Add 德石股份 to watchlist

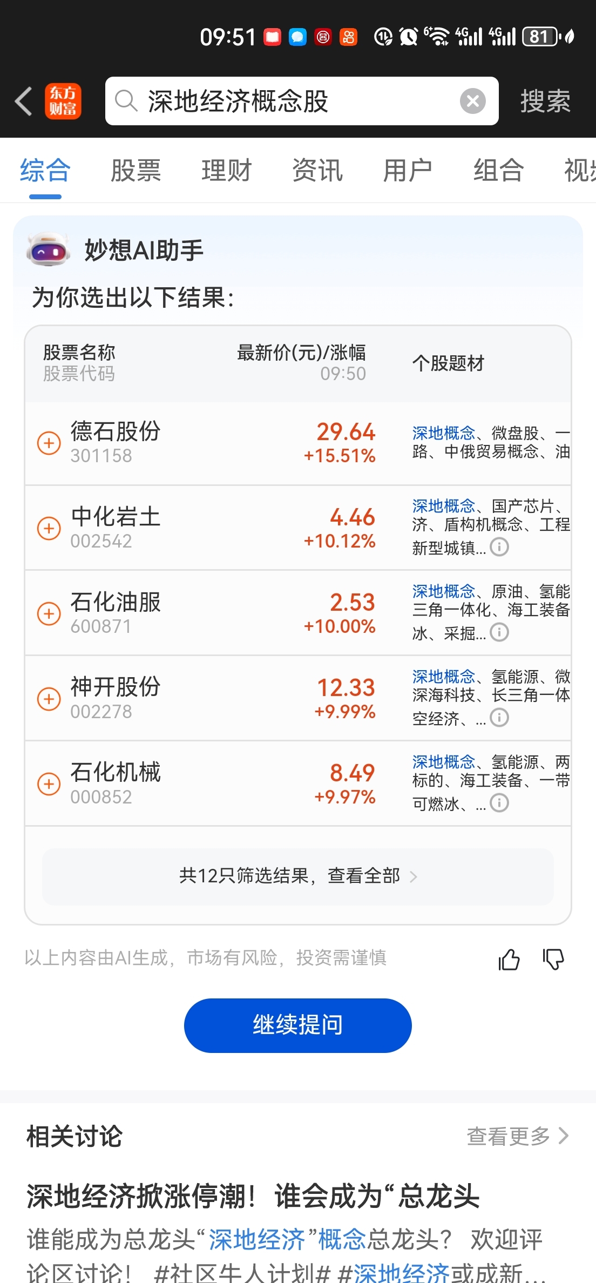coord(49,443)
